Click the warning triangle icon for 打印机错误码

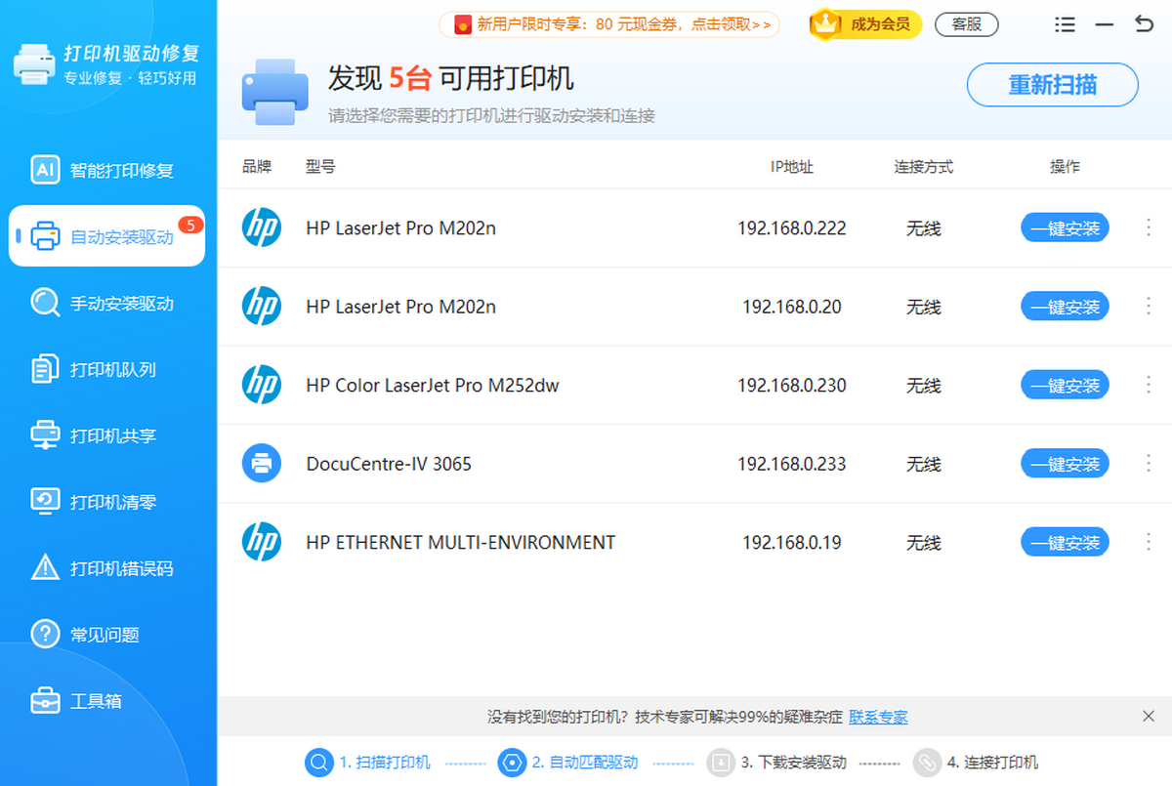[x=45, y=567]
